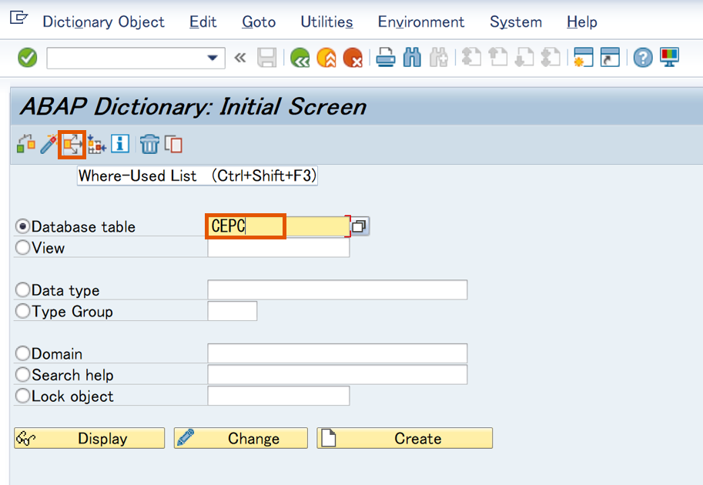Open the Find binoculars icon
703x485 pixels.
[x=412, y=57]
